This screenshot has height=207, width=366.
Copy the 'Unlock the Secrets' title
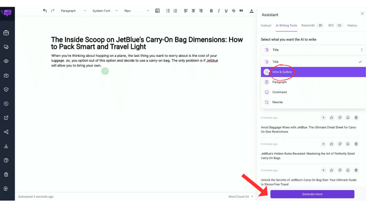(x=348, y=171)
